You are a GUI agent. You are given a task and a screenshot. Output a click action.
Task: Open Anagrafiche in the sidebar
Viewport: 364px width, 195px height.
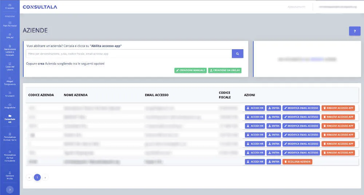click(x=10, y=106)
